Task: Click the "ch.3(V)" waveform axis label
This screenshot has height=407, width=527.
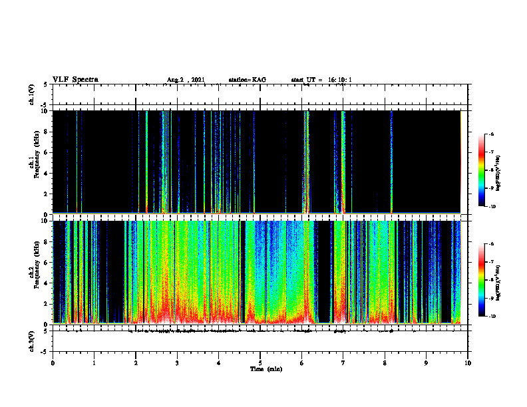Action: tap(31, 342)
